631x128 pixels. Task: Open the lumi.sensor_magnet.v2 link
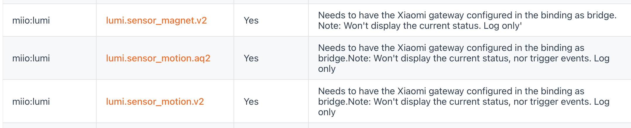coord(156,20)
